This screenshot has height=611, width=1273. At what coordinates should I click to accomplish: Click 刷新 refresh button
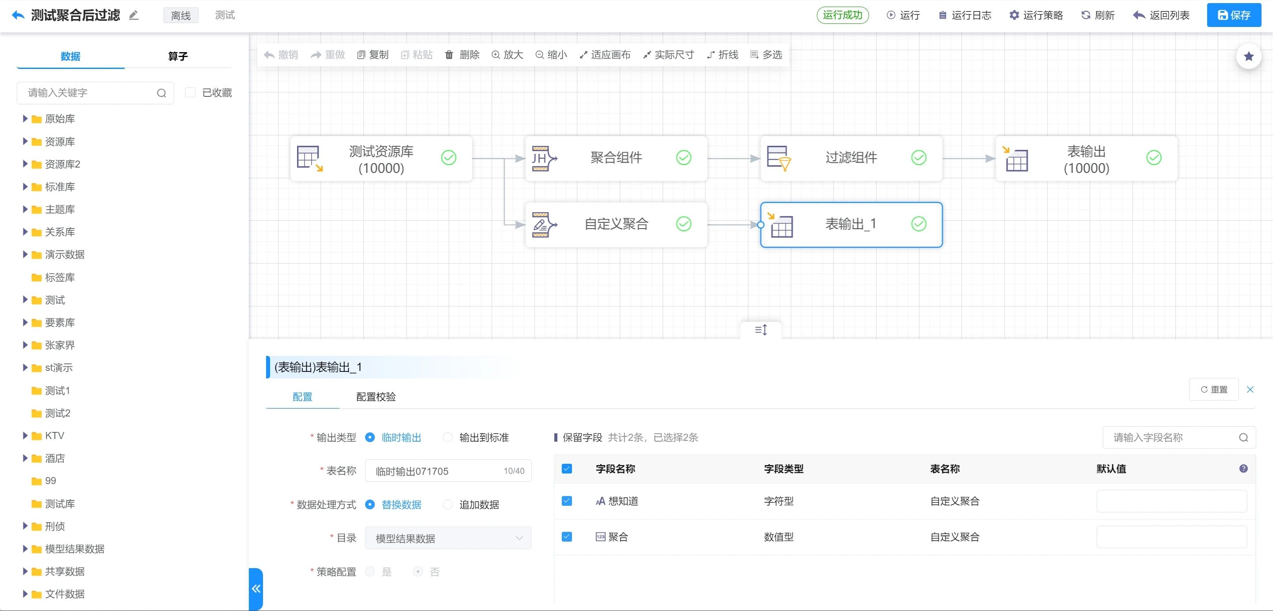coord(1098,15)
